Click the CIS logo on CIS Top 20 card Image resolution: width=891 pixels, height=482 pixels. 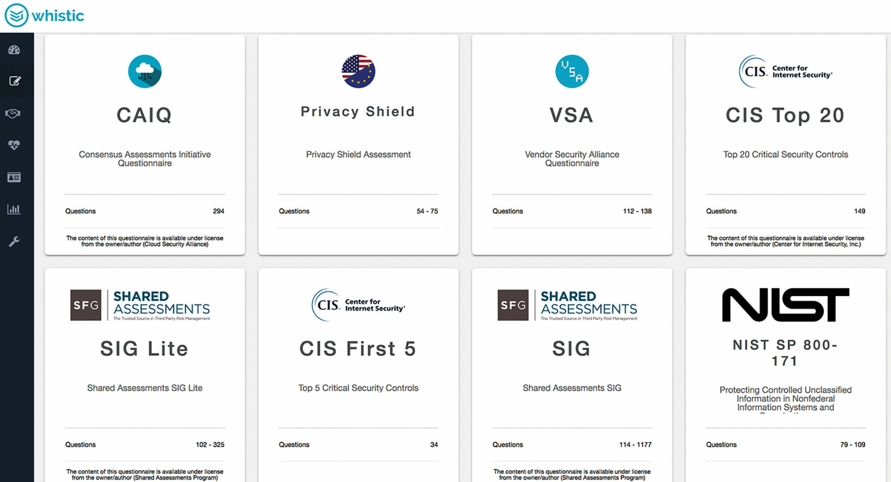pos(785,71)
